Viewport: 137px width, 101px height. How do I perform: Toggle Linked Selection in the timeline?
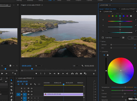coord(27,84)
